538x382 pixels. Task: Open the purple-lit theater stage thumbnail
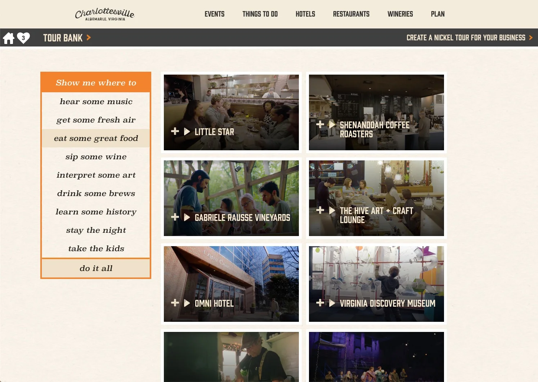click(x=376, y=357)
